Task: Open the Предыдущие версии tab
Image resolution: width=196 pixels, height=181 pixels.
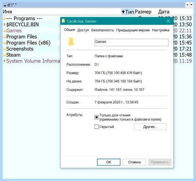Action: click(133, 30)
